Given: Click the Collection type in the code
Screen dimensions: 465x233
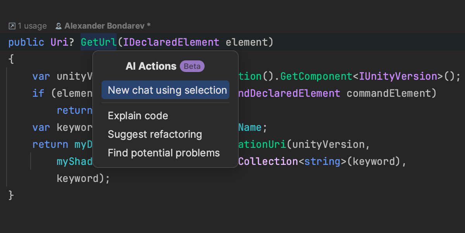Looking at the screenshot, I should click(268, 161).
